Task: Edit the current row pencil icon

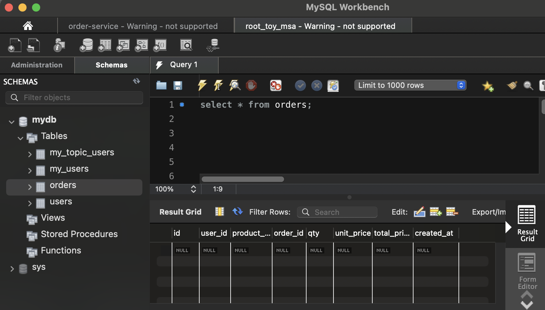Action: click(x=419, y=212)
